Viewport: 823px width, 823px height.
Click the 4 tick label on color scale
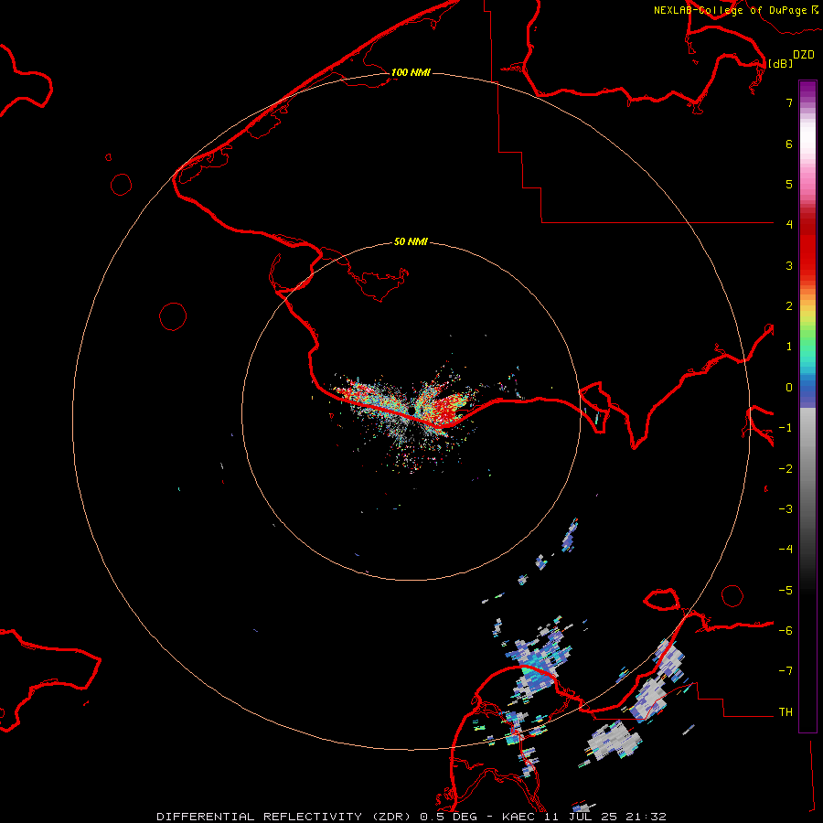pos(789,224)
